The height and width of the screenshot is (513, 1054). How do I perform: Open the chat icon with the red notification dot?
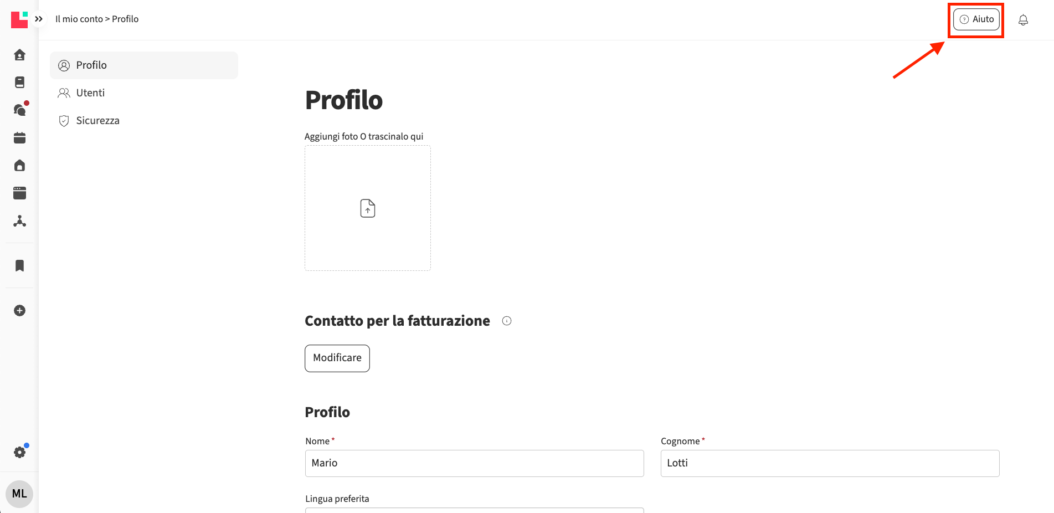[19, 110]
